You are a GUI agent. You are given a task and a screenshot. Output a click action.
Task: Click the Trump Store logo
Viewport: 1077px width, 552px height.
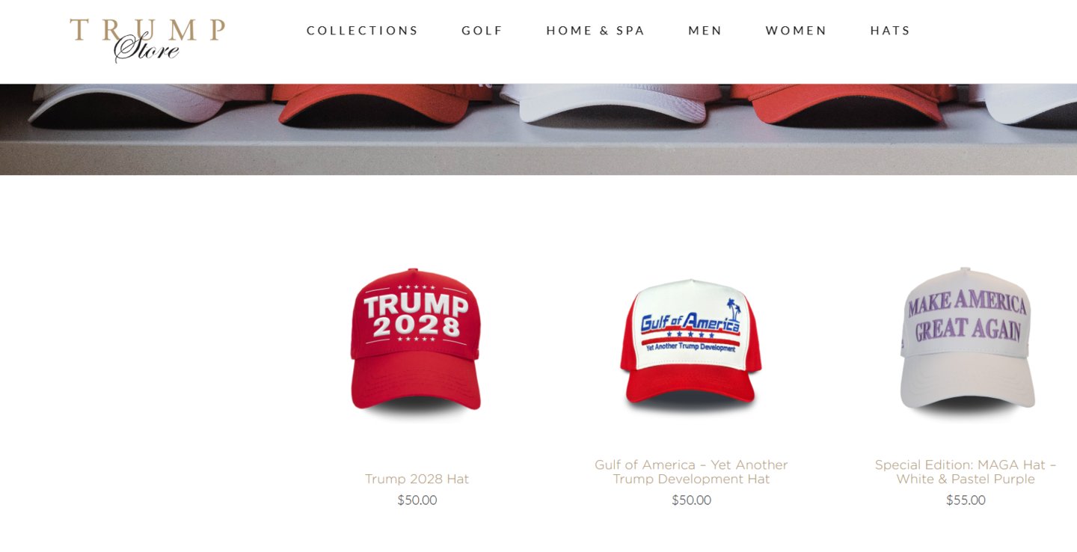tap(147, 40)
